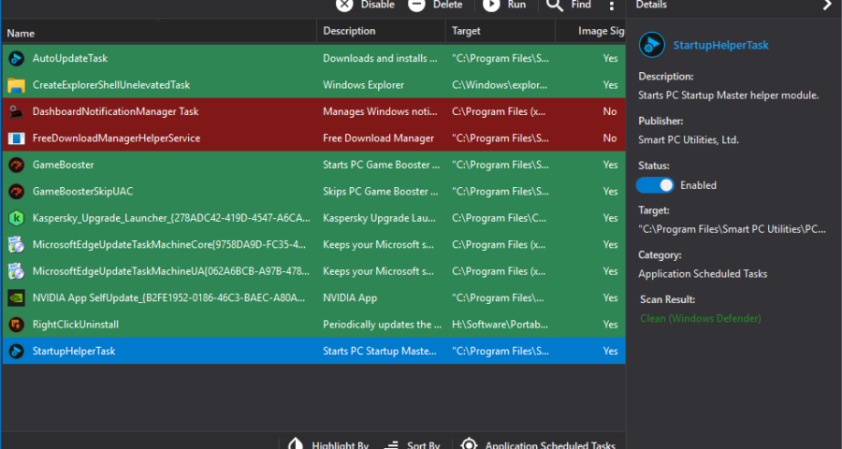The image size is (842, 449).
Task: Select the CreateExplorerShellUnelevatedTask row
Action: coord(313,85)
